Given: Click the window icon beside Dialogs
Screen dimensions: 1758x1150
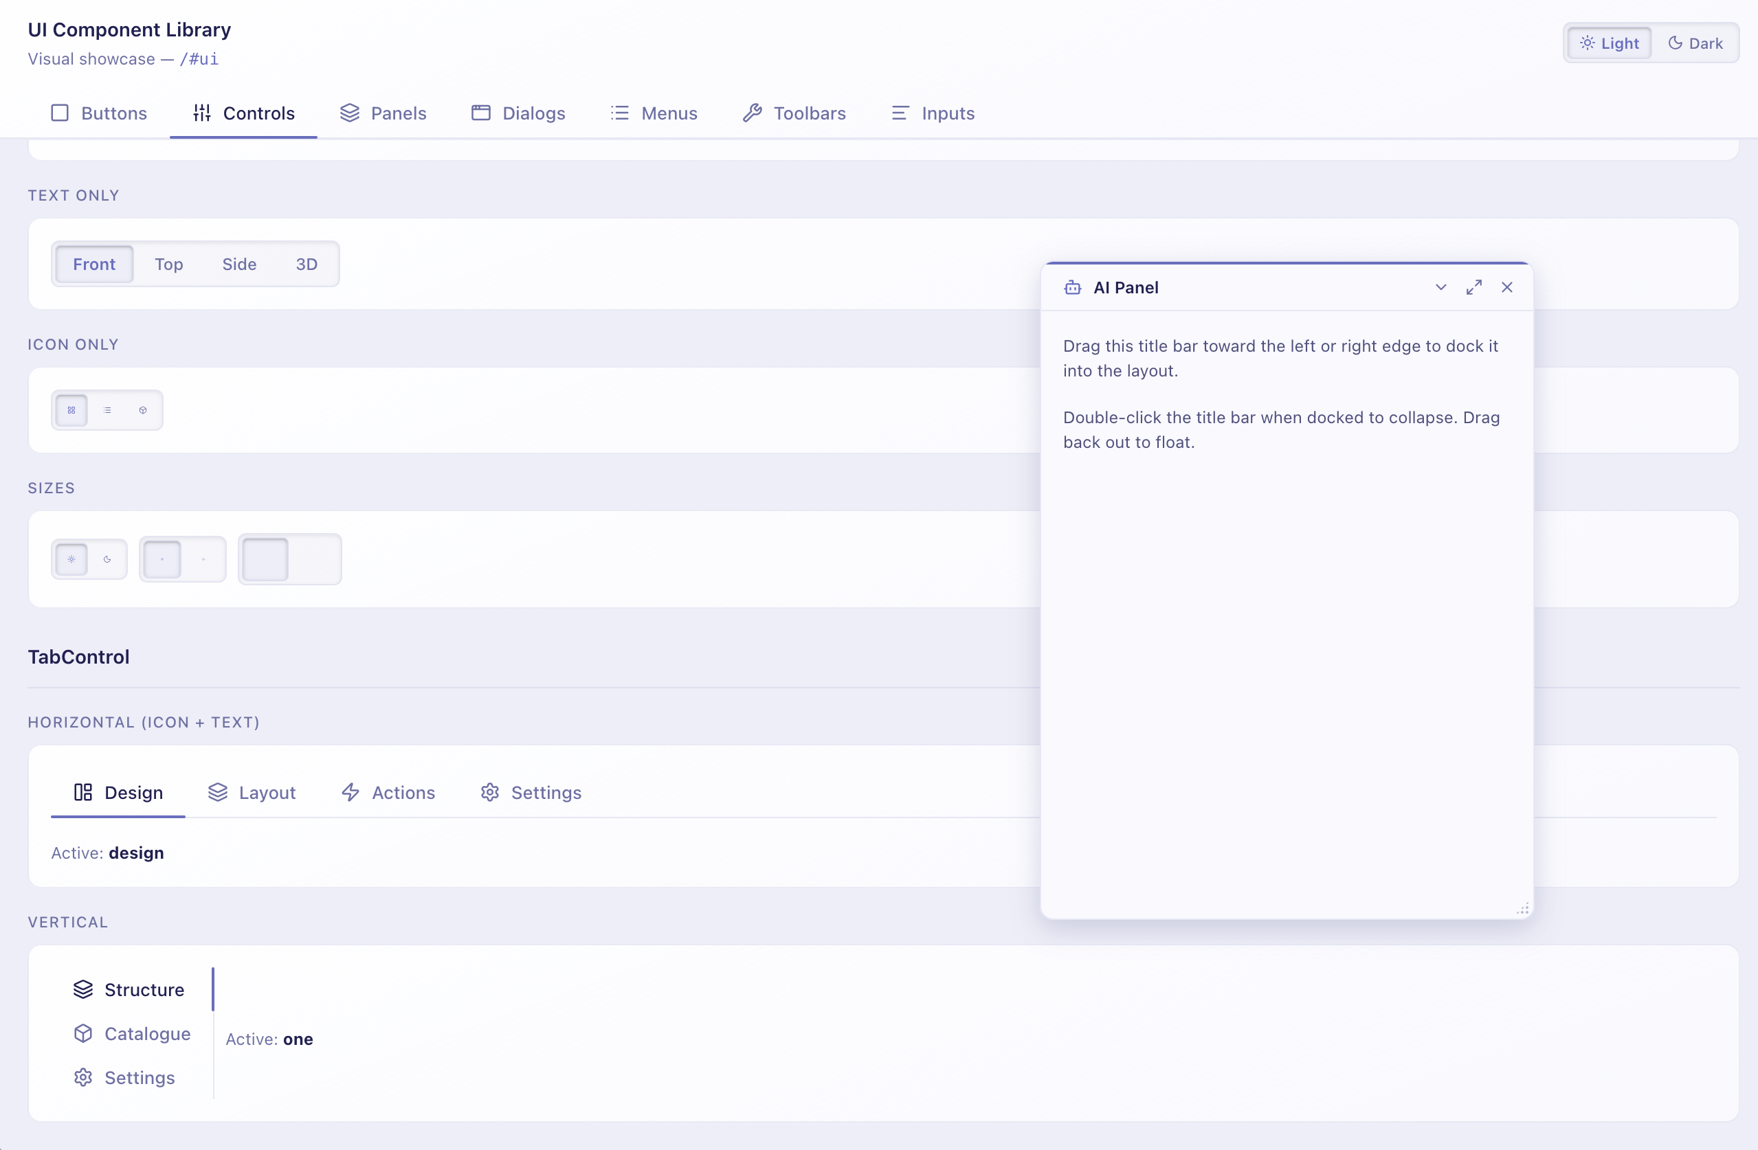Looking at the screenshot, I should (481, 113).
